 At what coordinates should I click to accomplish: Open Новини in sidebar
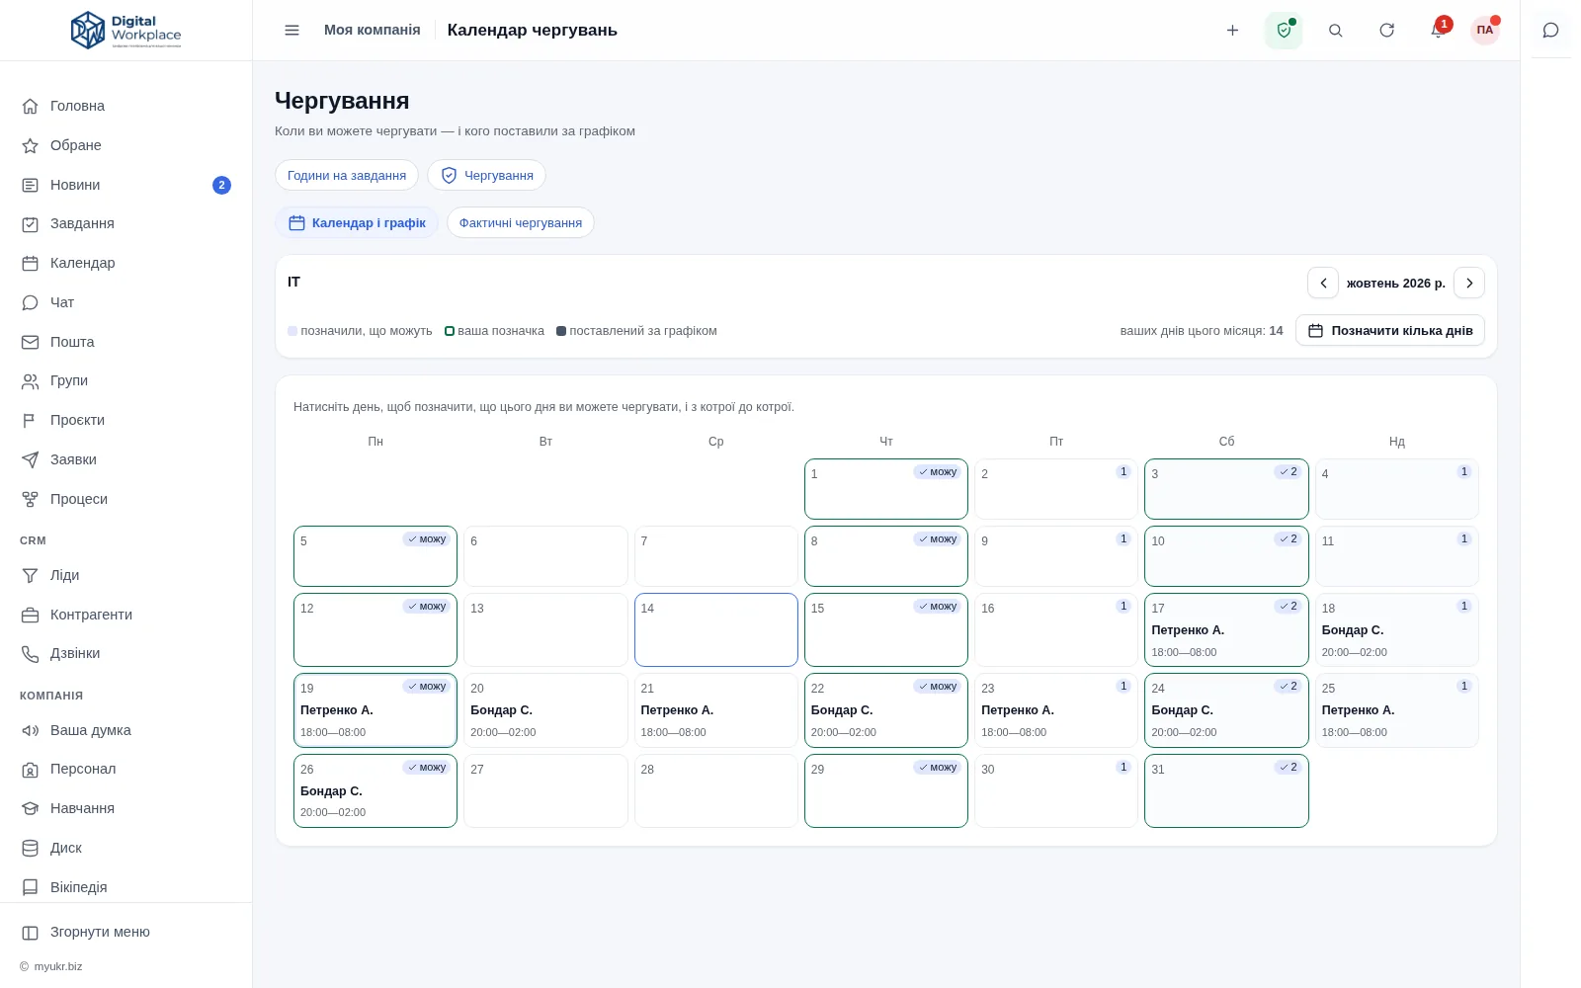(126, 185)
